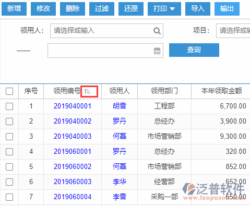The height and width of the screenshot is (206, 250).
Task: Select the 工程部 department cell
Action: coord(164,106)
